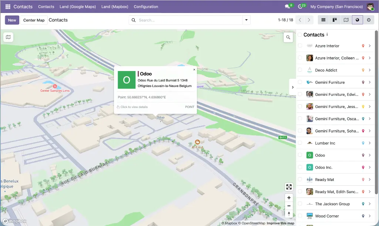Check the Odoo Inc. checkbox
The width and height of the screenshot is (379, 226).
coord(300,167)
